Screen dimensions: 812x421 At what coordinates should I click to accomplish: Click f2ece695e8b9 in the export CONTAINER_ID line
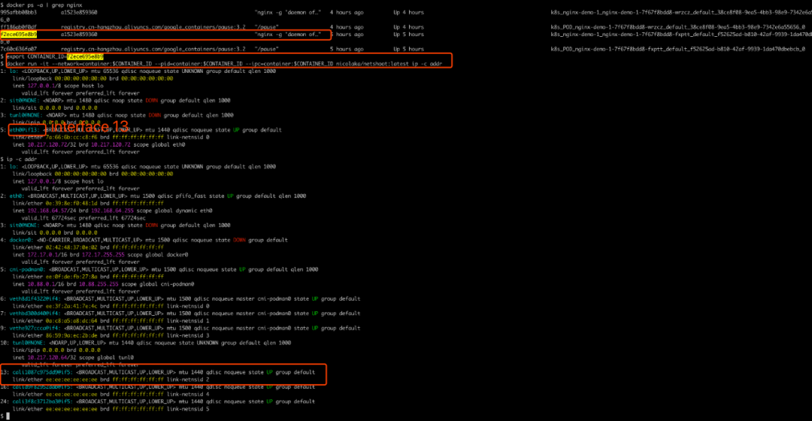[86, 56]
